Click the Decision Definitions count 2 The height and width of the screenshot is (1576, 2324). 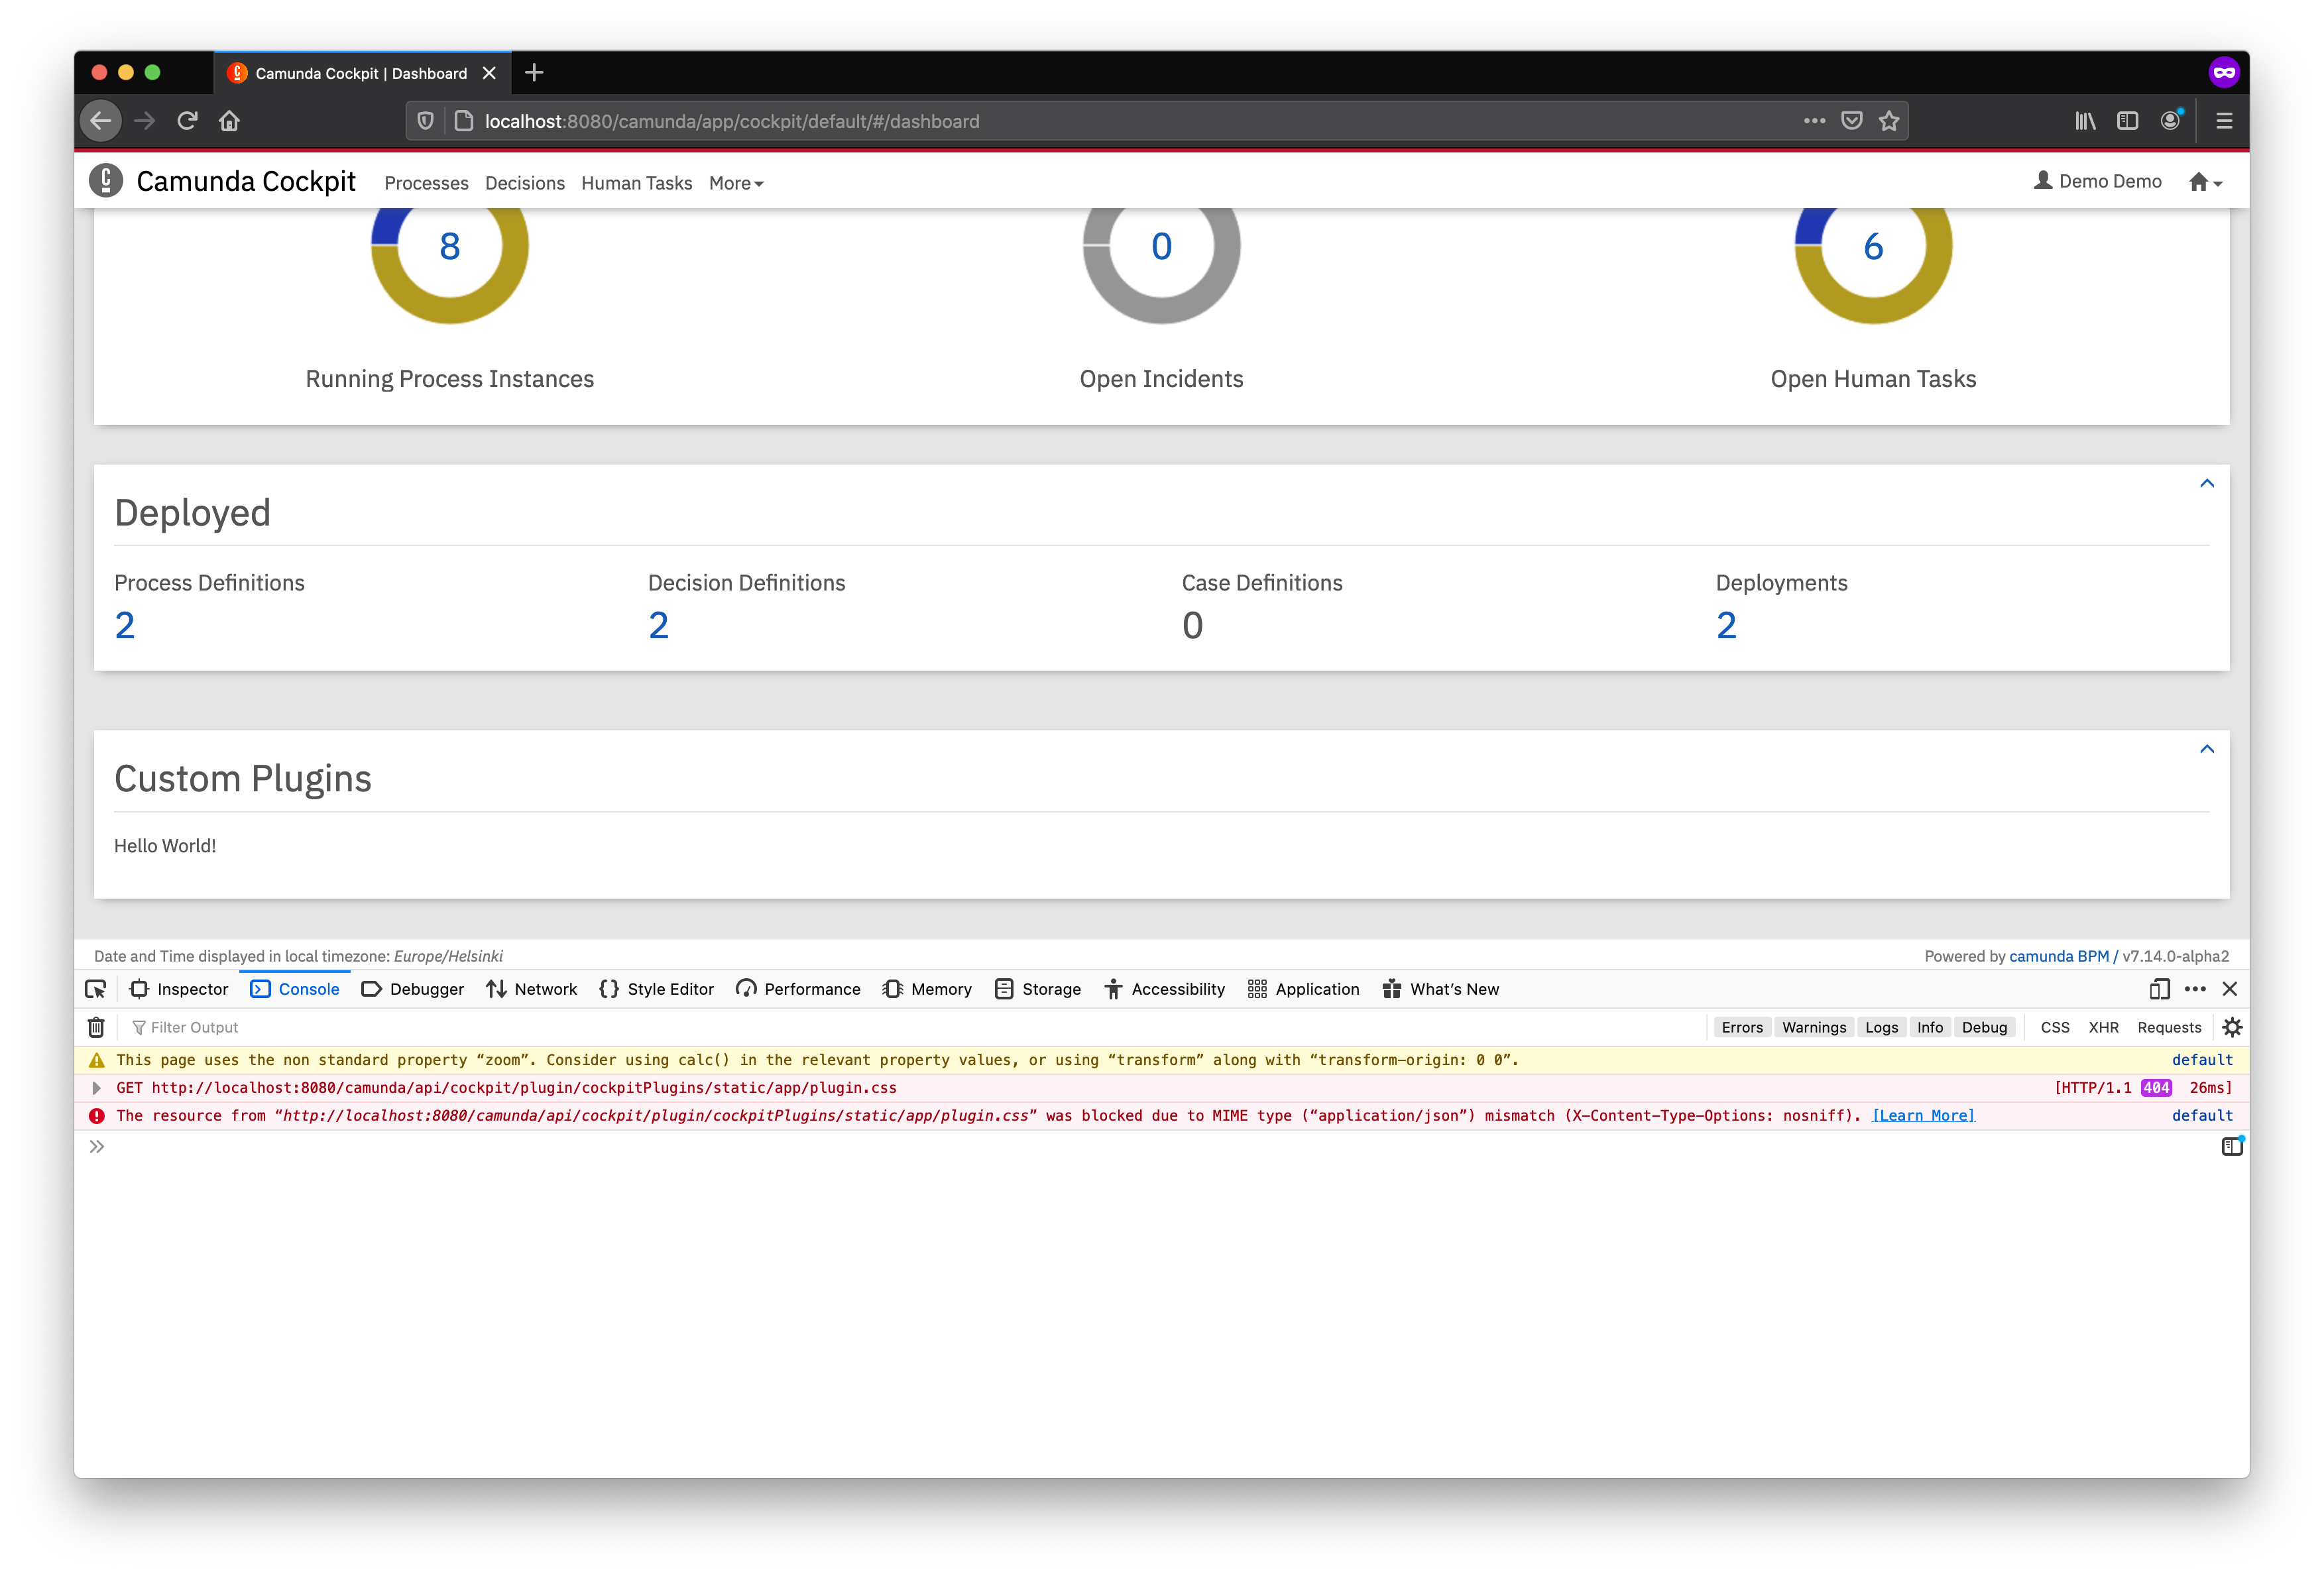click(x=659, y=626)
